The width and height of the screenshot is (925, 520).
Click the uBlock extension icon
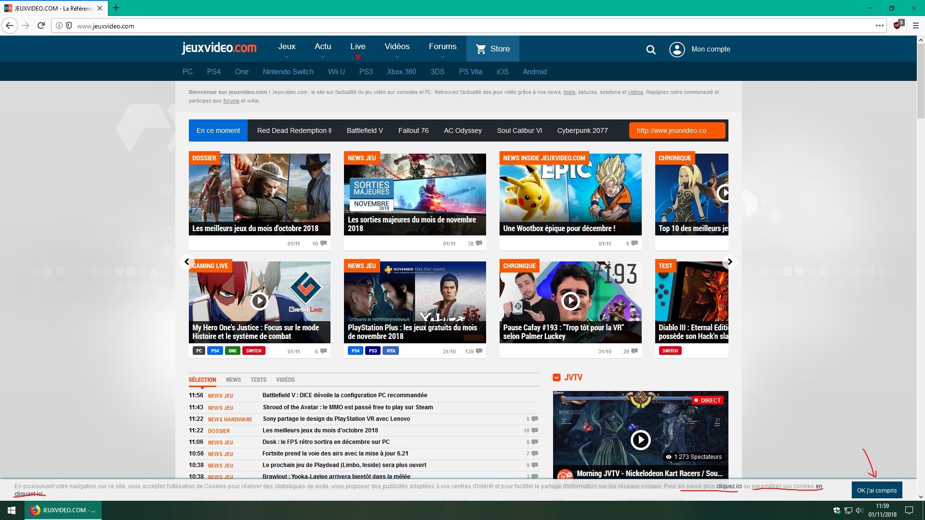898,25
